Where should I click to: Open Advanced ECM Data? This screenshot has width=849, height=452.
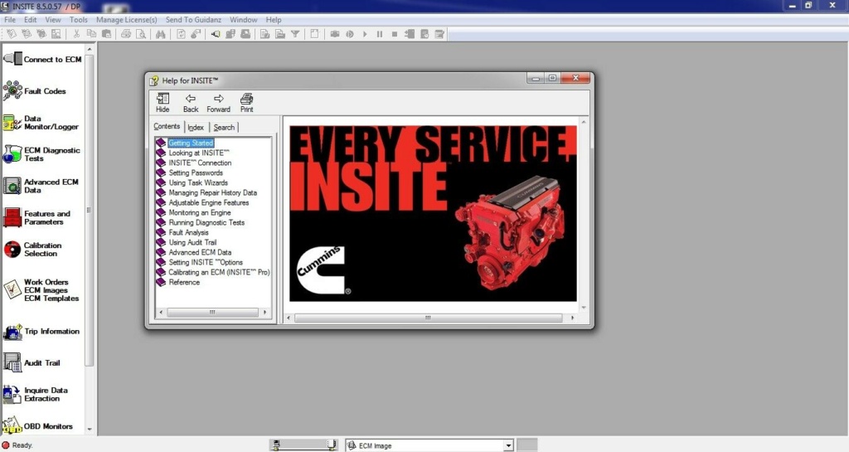point(41,186)
